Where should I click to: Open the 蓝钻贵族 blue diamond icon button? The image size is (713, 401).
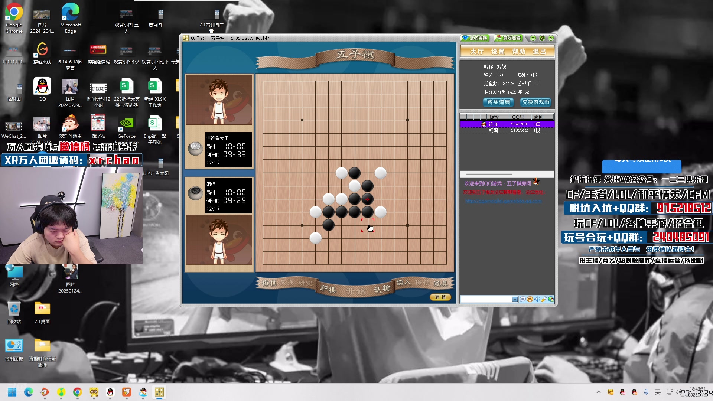click(475, 38)
